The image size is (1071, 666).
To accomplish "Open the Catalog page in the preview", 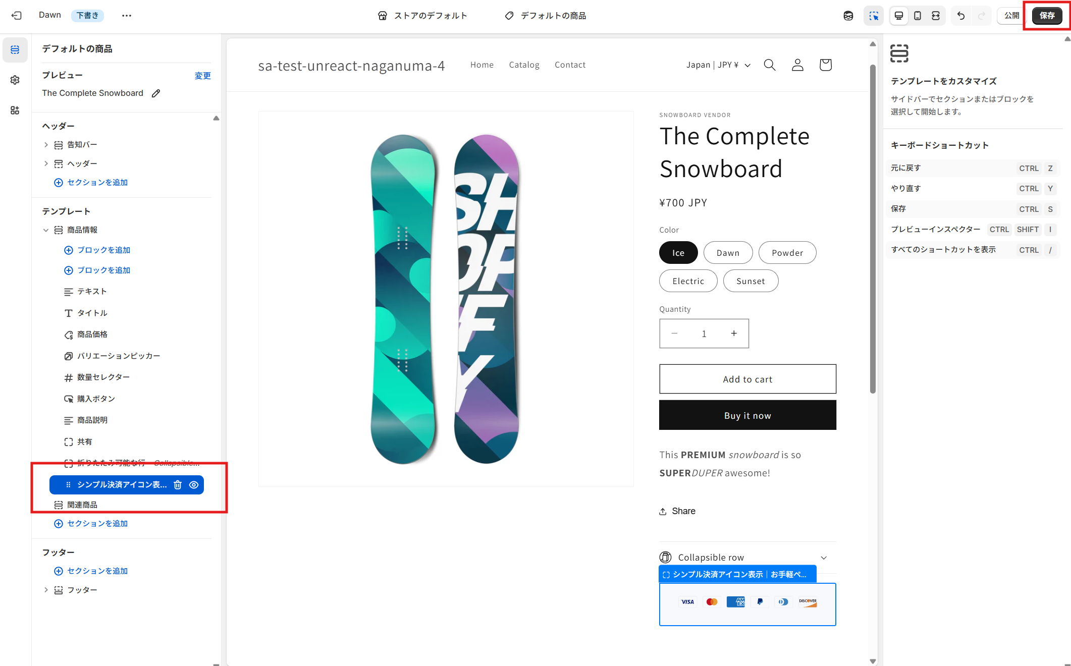I will (524, 65).
